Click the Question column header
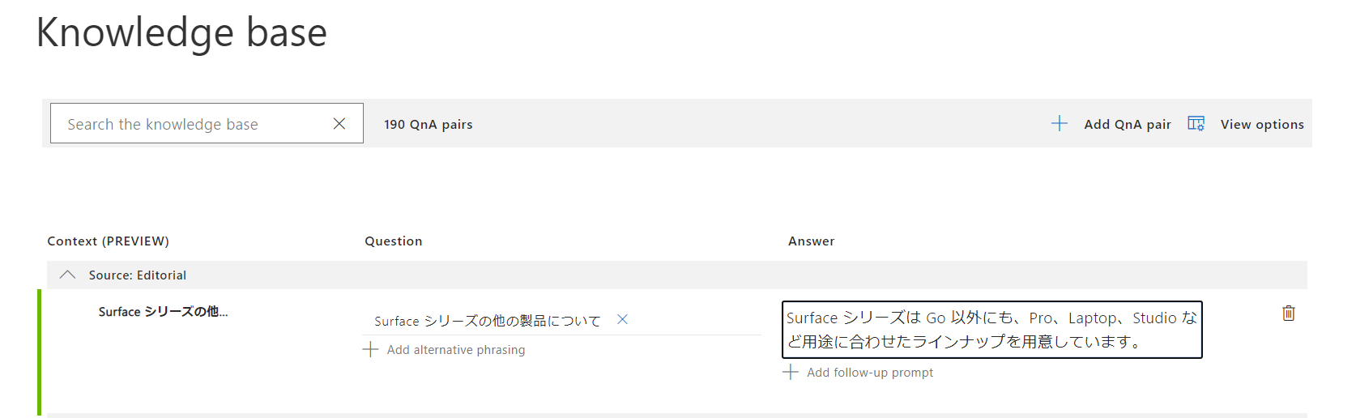Image resolution: width=1356 pixels, height=418 pixels. (393, 241)
